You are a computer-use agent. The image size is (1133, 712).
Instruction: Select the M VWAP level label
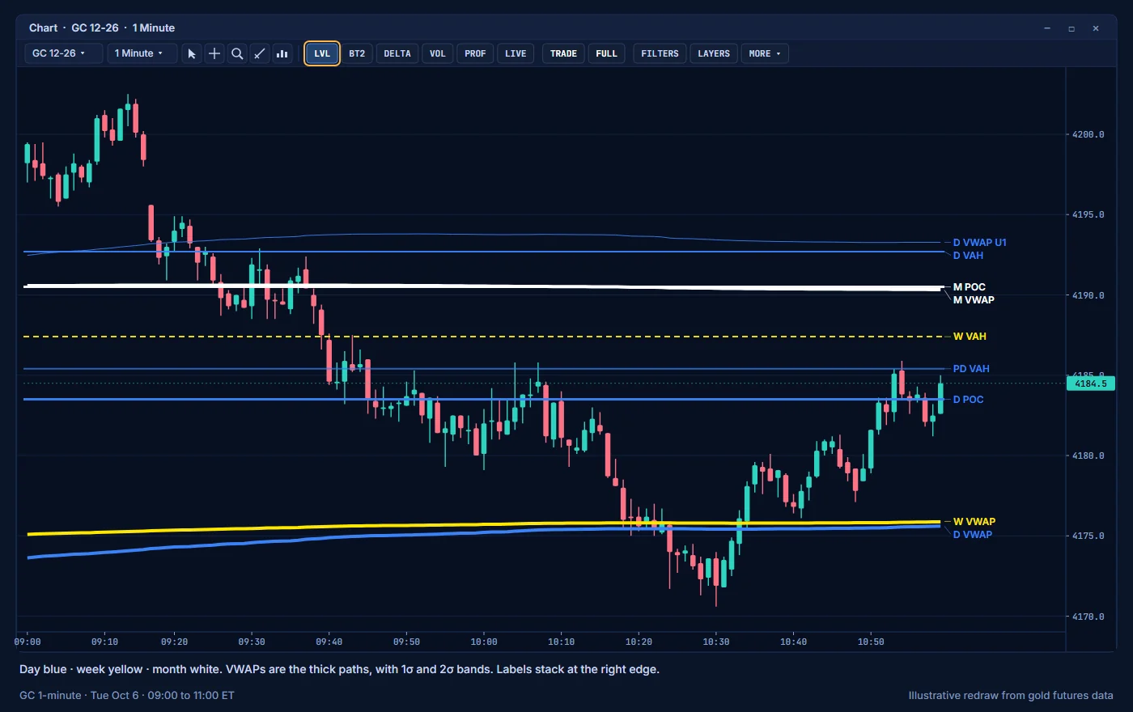point(974,300)
